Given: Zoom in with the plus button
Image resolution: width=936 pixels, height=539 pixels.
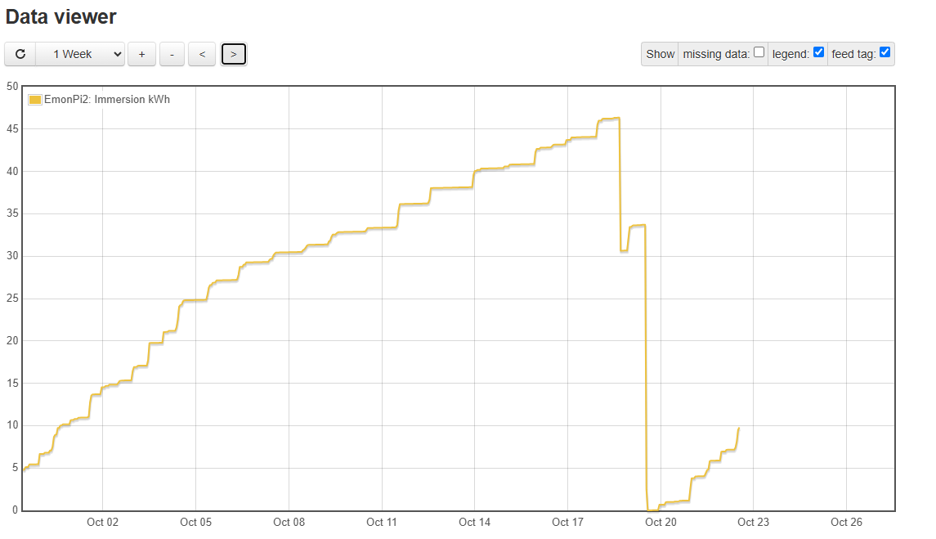Looking at the screenshot, I should tap(141, 54).
